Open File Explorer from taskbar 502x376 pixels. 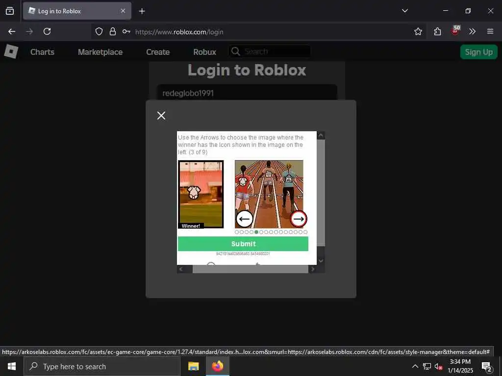pos(193,366)
